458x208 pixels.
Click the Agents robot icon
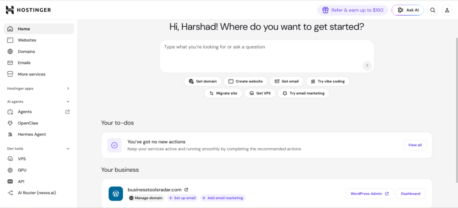click(x=10, y=112)
